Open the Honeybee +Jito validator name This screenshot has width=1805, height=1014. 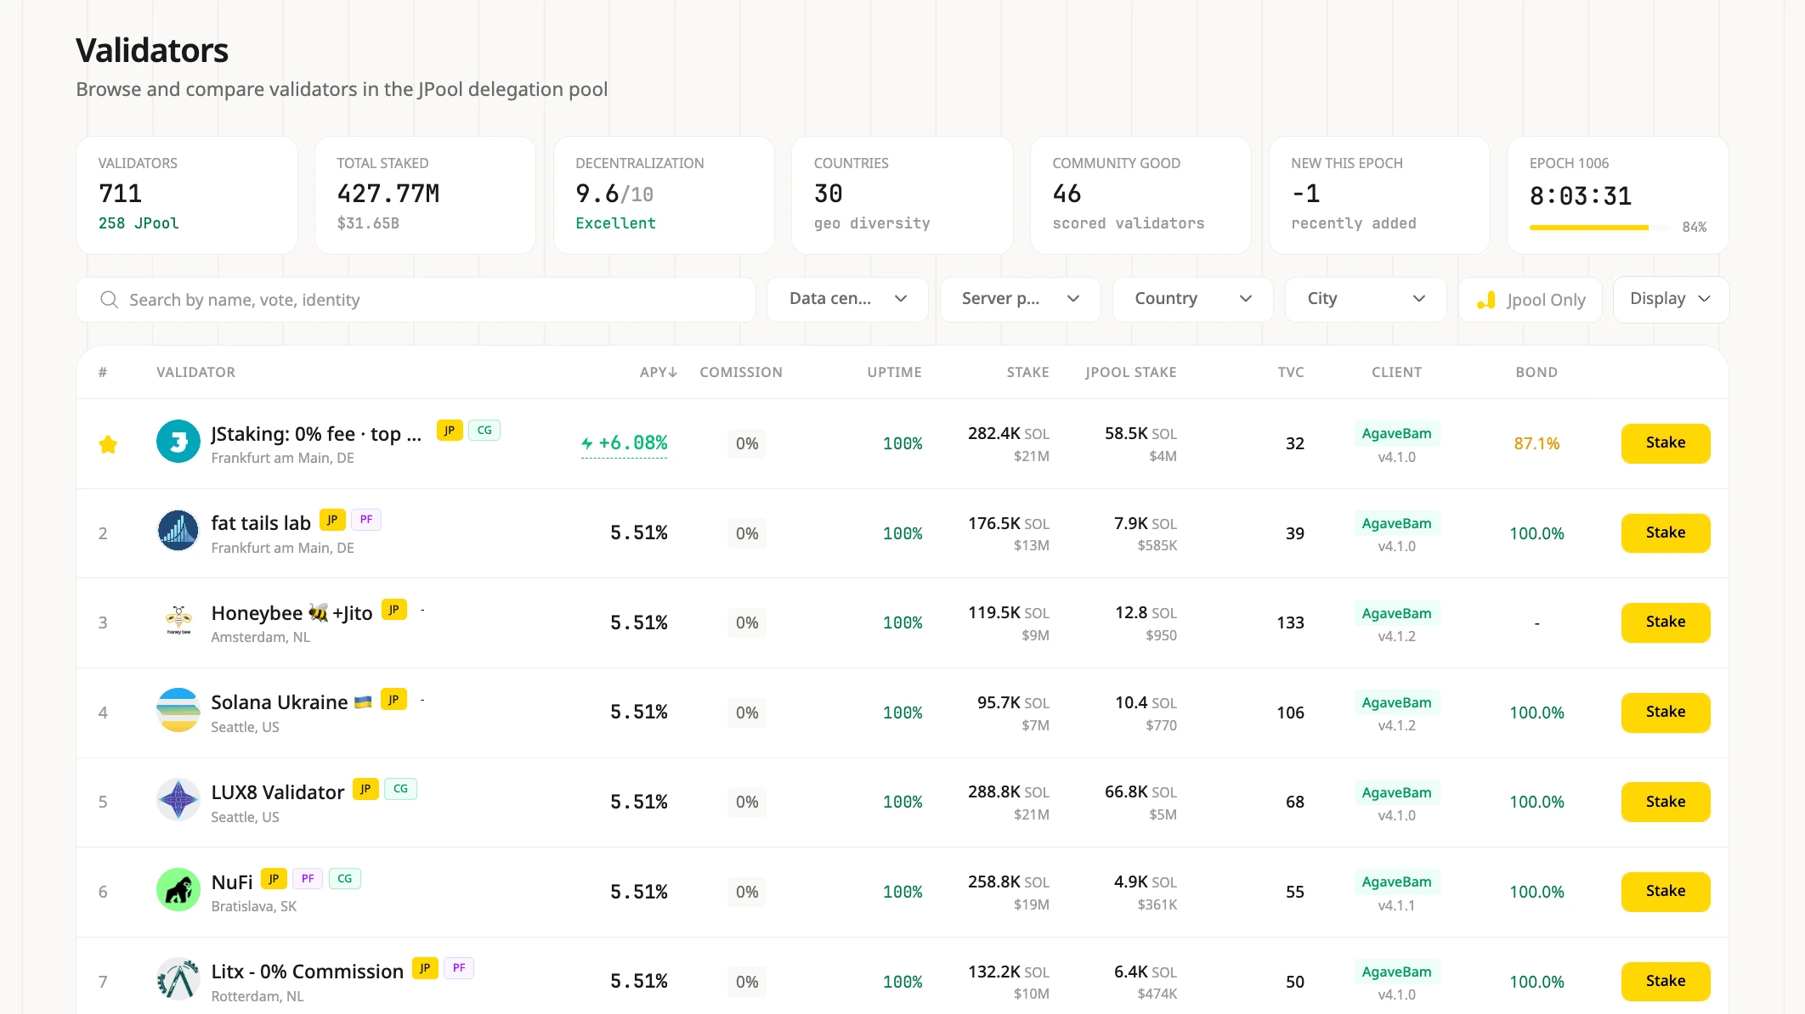(x=291, y=613)
